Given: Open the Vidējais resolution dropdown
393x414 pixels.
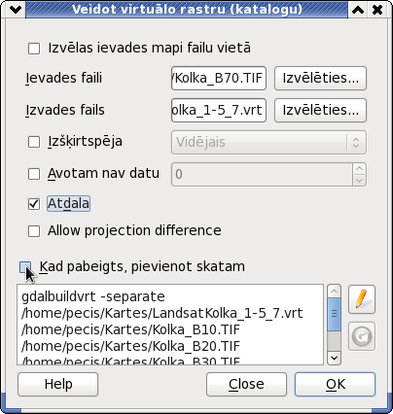Looking at the screenshot, I should click(268, 142).
